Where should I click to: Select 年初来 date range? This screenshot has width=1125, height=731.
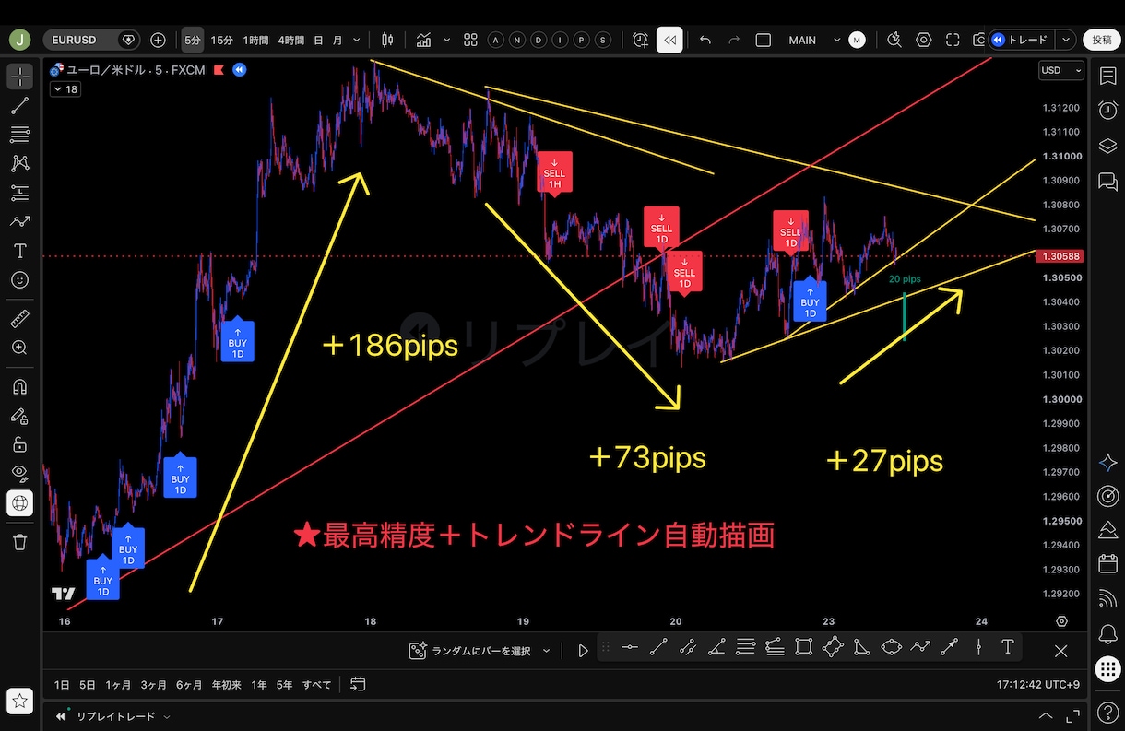pos(226,685)
